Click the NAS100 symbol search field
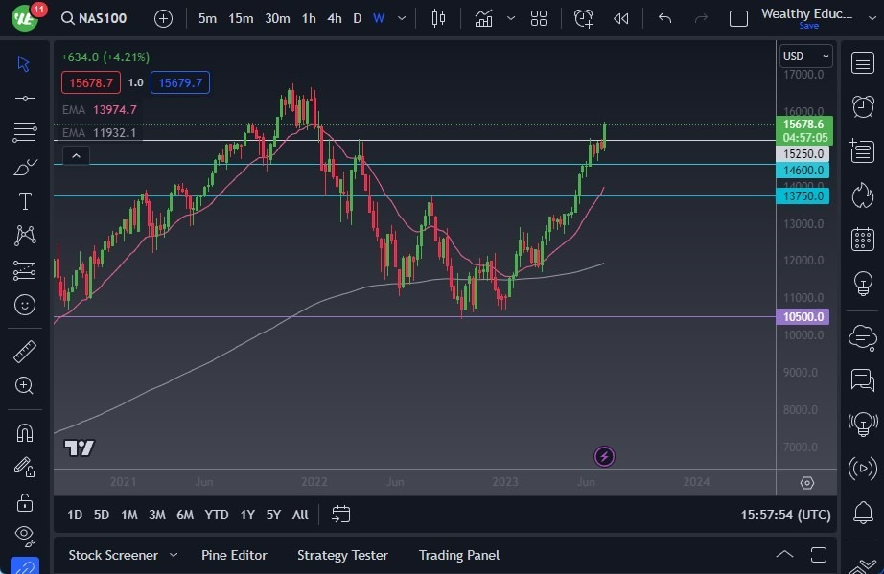Screen dimensions: 884x574 click(94, 18)
